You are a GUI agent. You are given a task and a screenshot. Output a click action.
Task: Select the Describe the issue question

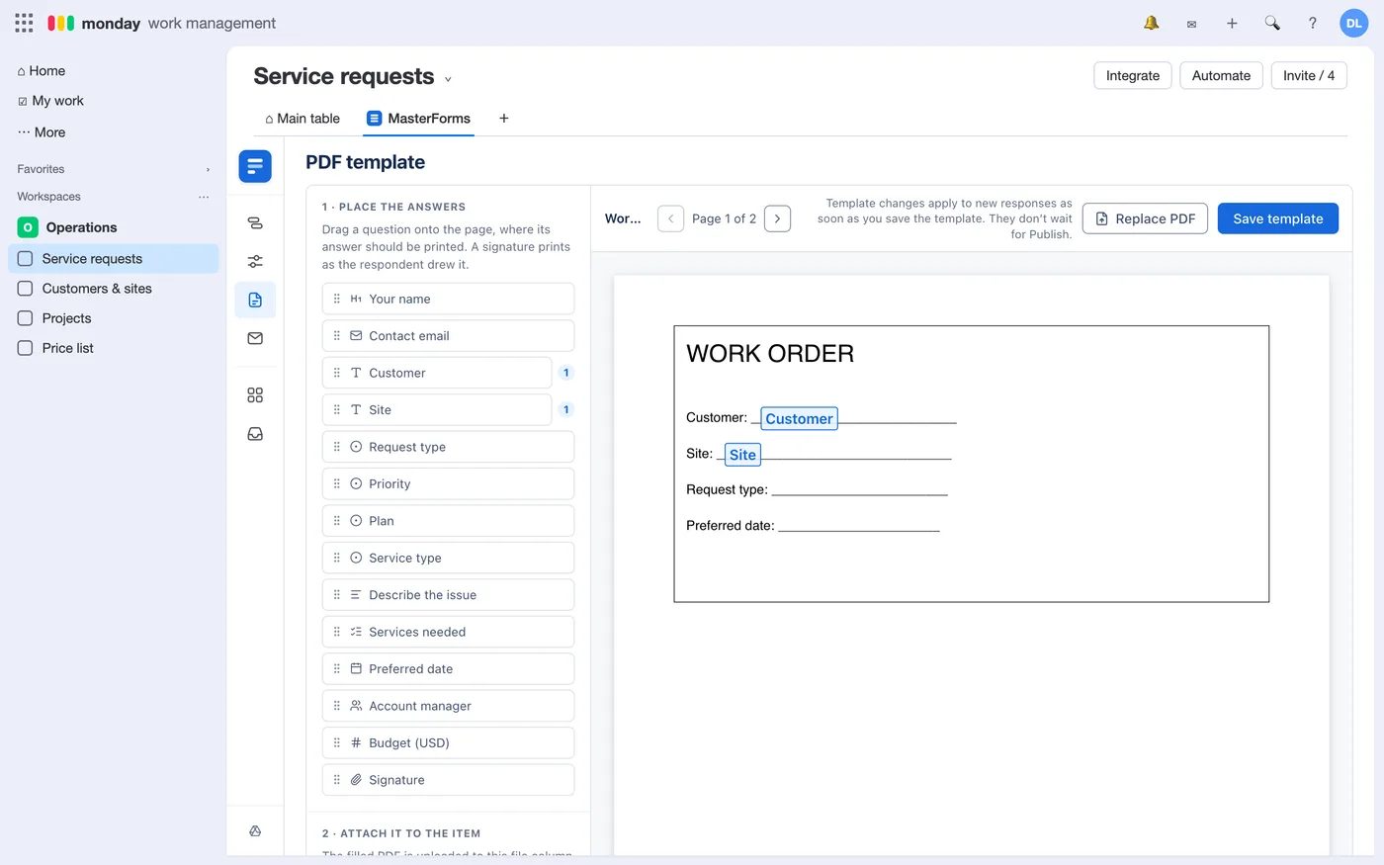click(x=448, y=595)
